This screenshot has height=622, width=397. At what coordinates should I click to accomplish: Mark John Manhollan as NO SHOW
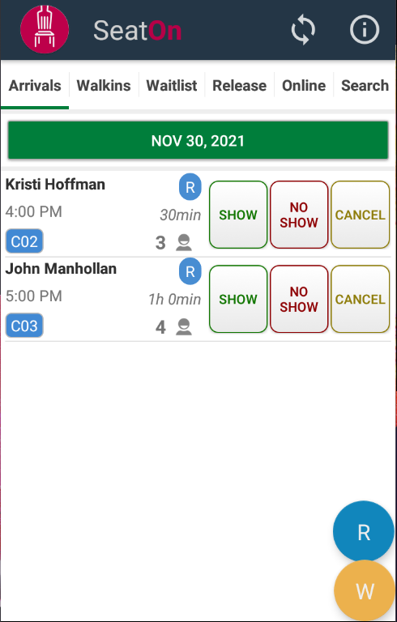coord(299,299)
